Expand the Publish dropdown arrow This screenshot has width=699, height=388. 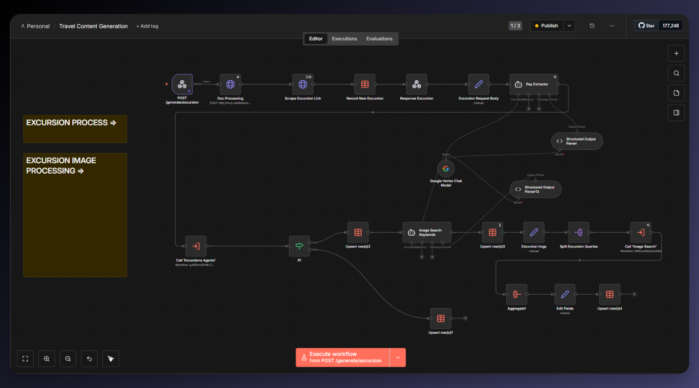(569, 26)
